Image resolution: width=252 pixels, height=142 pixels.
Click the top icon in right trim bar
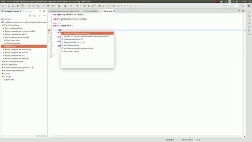pyautogui.click(x=249, y=12)
